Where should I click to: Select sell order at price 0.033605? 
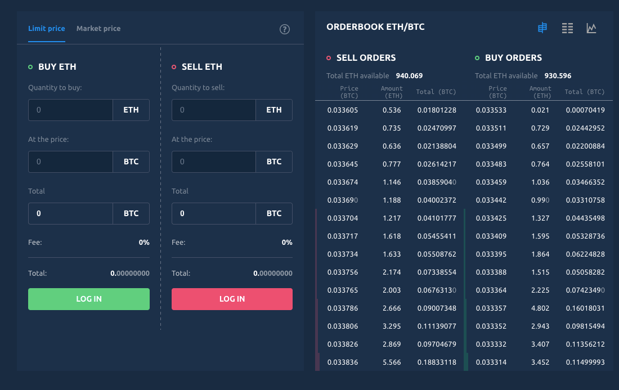click(x=389, y=110)
